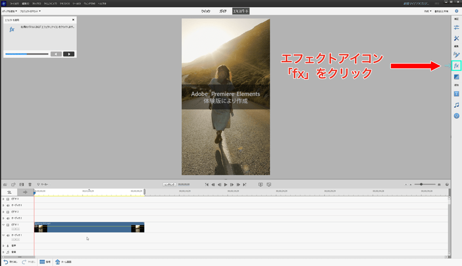Collapse the Audio 1 track
The width and height of the screenshot is (462, 266).
4,235
